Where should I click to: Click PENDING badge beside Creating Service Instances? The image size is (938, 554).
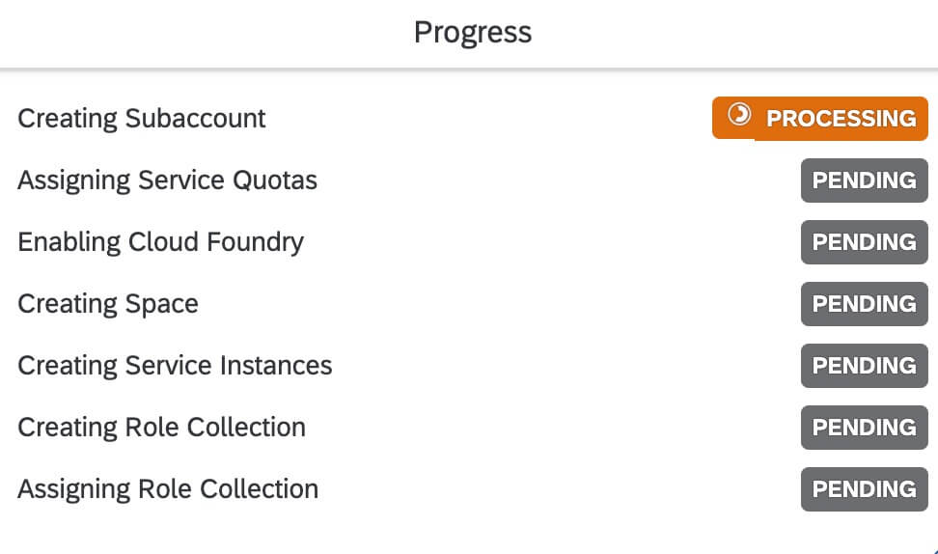[x=865, y=366]
